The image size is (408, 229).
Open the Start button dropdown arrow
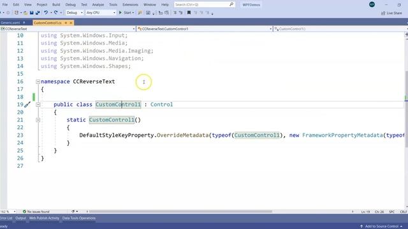click(133, 13)
